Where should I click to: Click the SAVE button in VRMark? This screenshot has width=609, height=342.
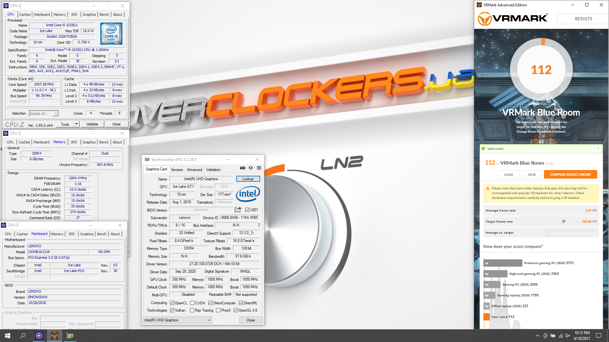click(x=532, y=174)
